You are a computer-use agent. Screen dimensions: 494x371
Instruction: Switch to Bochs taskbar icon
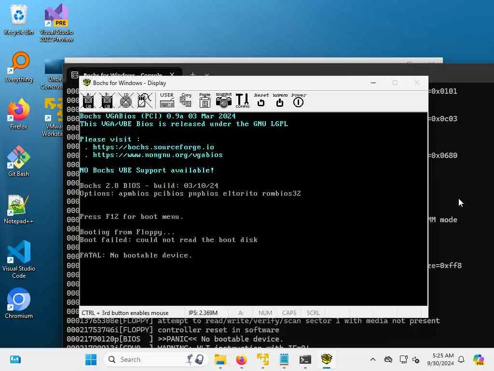tap(327, 359)
